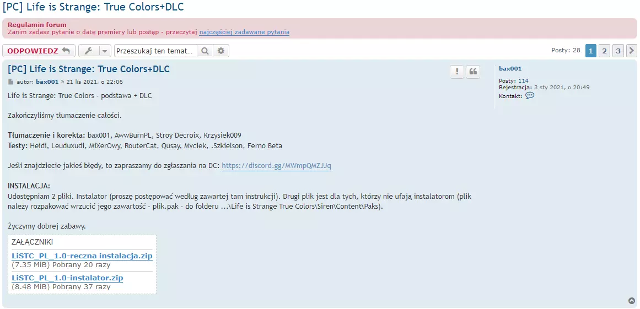Click the magnifier search icon

click(x=205, y=51)
